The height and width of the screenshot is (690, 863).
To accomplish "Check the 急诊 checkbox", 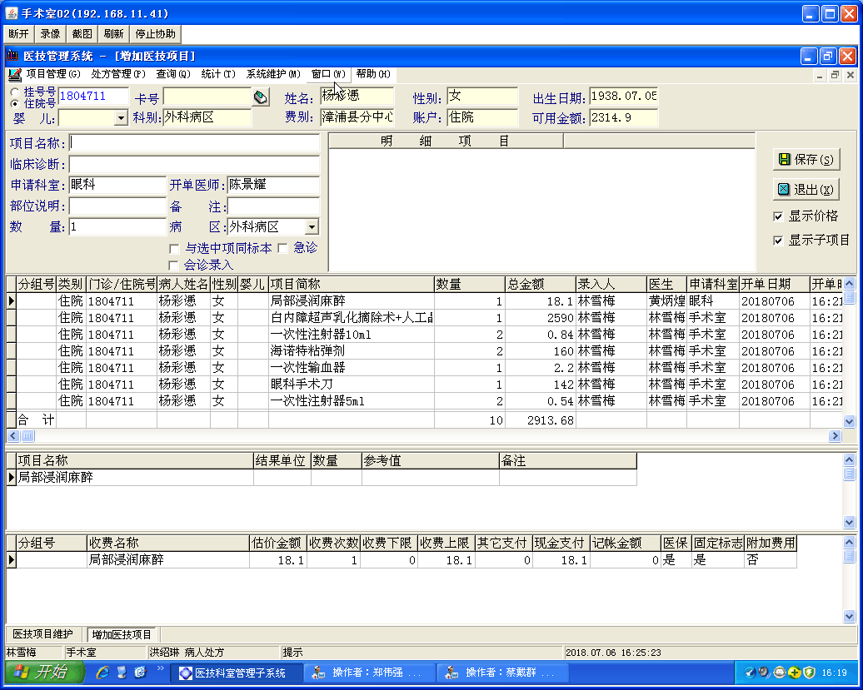I will [283, 249].
